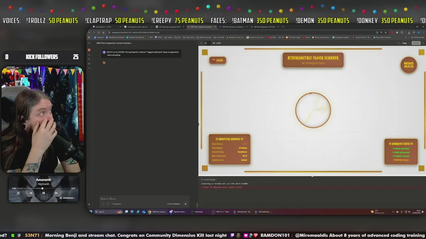Open the Windows Start menu
This screenshot has width=426, height=239.
click(91, 211)
